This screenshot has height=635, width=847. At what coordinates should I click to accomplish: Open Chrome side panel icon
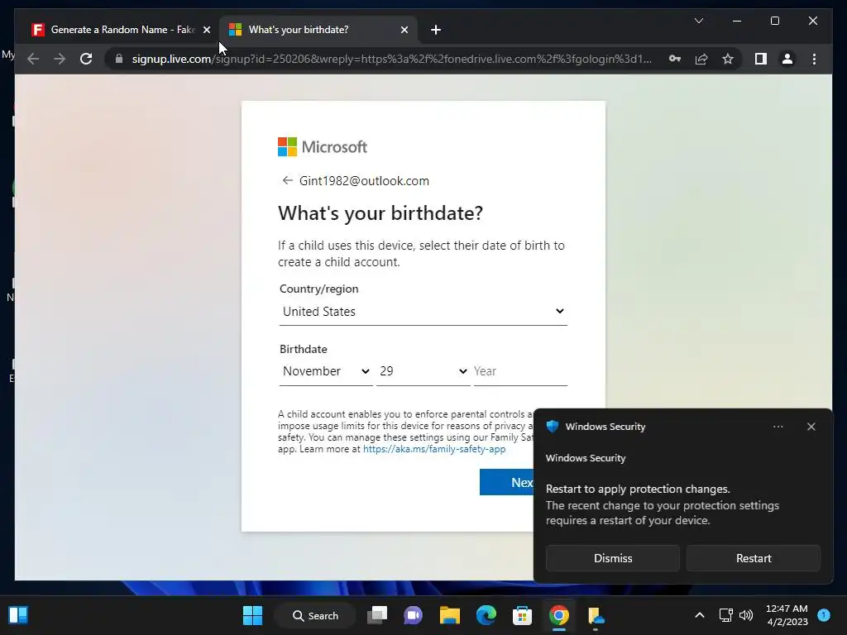coord(761,59)
